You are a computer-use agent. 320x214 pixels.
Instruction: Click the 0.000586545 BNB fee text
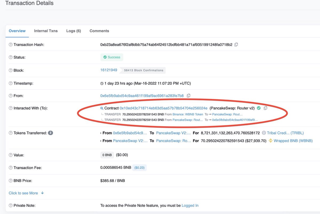pyautogui.click(x=116, y=168)
